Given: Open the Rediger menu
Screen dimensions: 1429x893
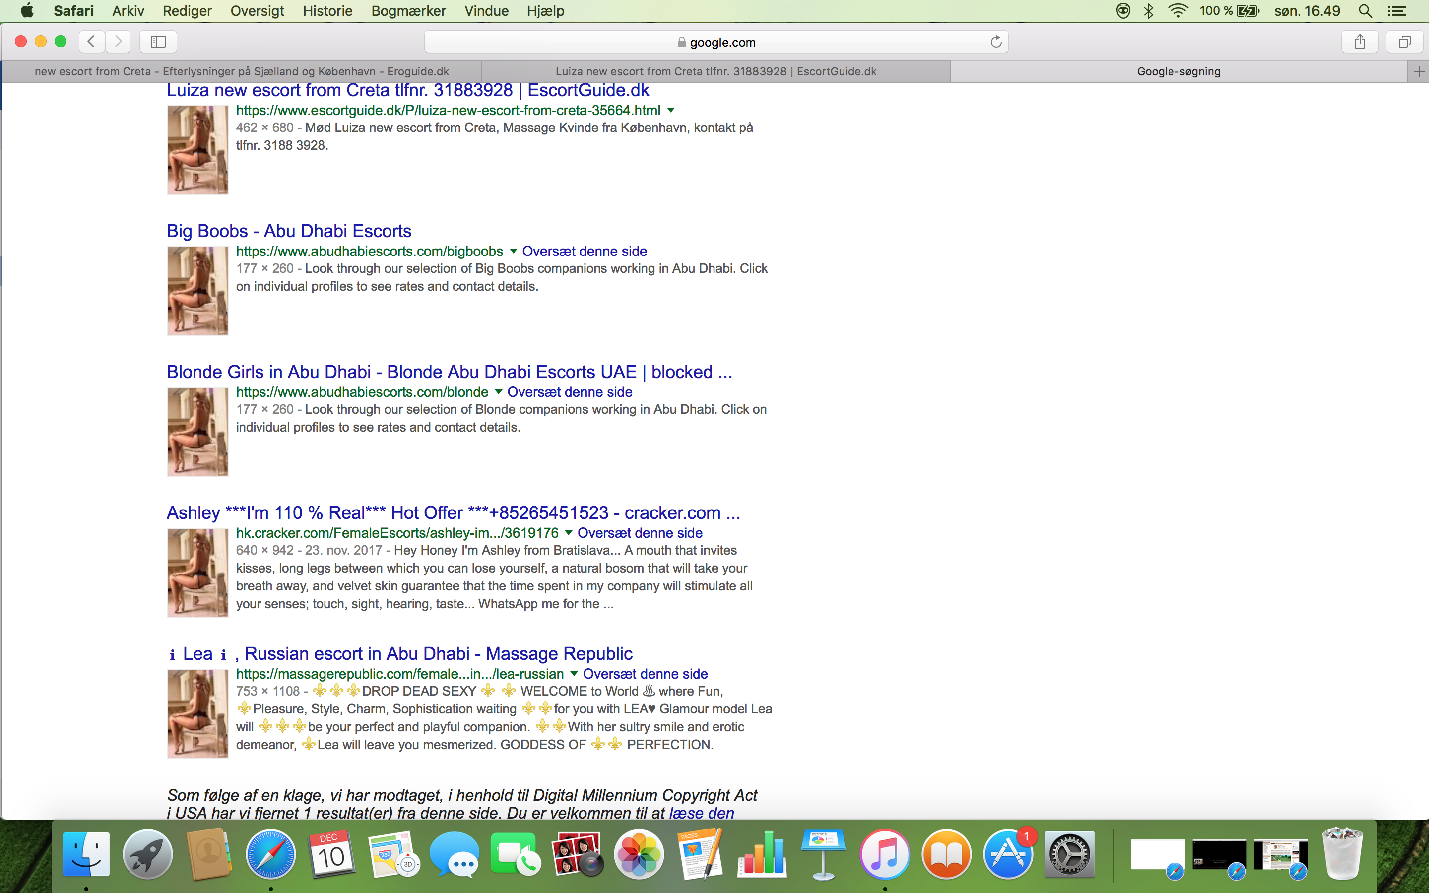Looking at the screenshot, I should coord(187,10).
